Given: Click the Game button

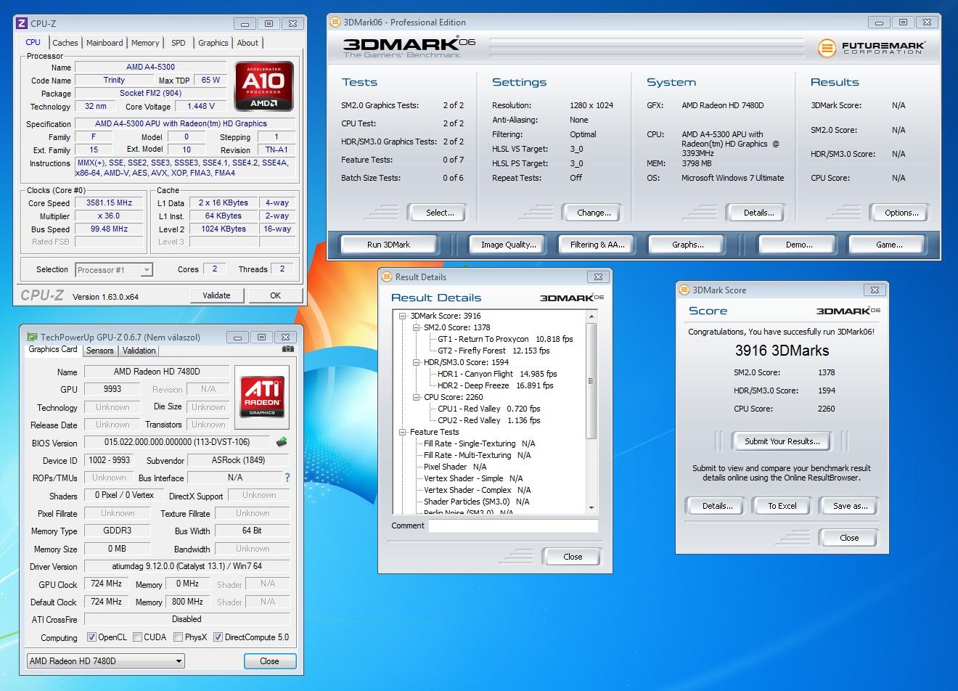Looking at the screenshot, I should pyautogui.click(x=889, y=245).
